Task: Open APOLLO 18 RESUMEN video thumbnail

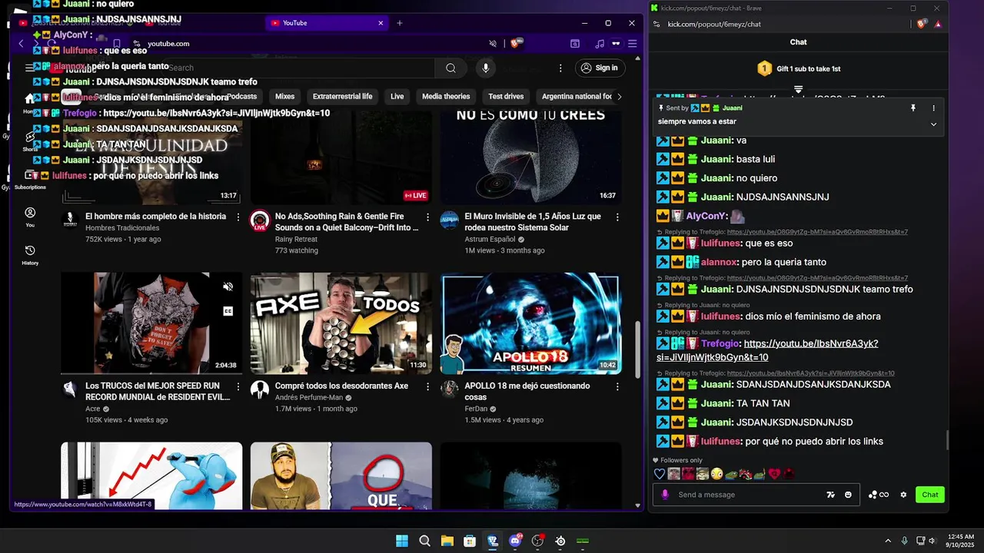Action: click(530, 323)
